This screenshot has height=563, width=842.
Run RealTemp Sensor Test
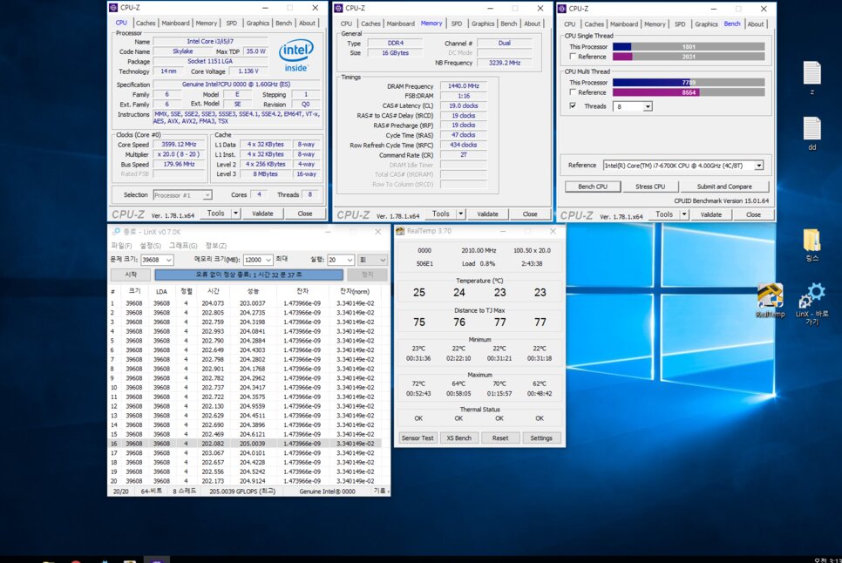[418, 438]
